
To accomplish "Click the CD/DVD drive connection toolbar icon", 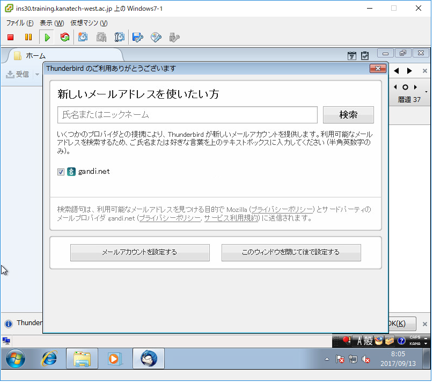I will pos(156,38).
